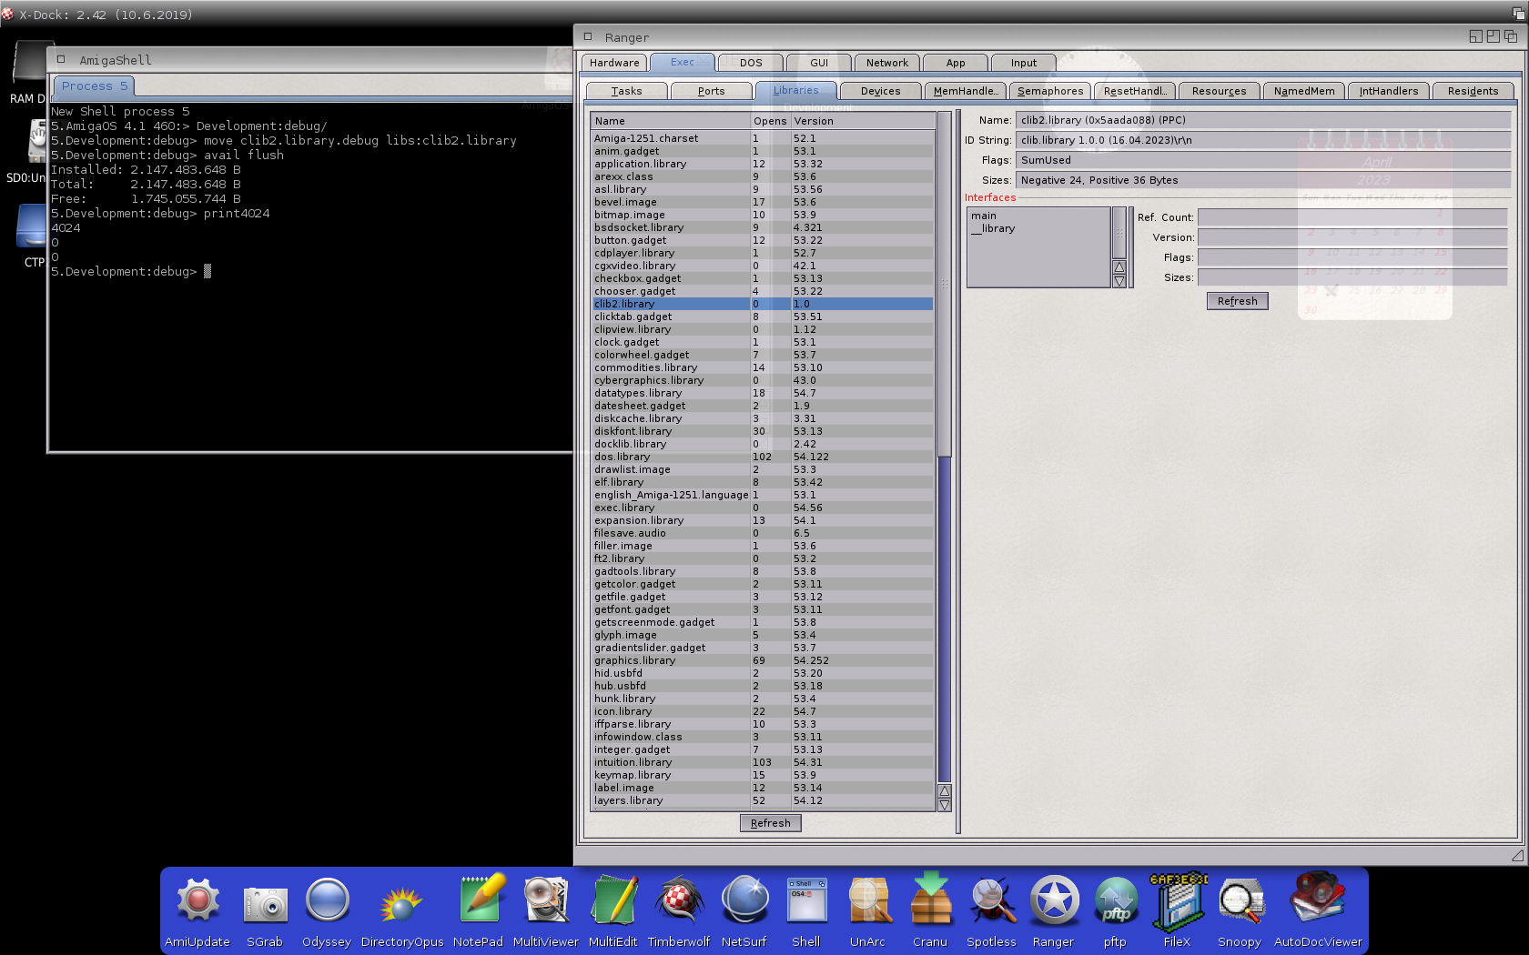Switch to the Semaphores sub-tab
The image size is (1529, 955).
pos(1049,91)
